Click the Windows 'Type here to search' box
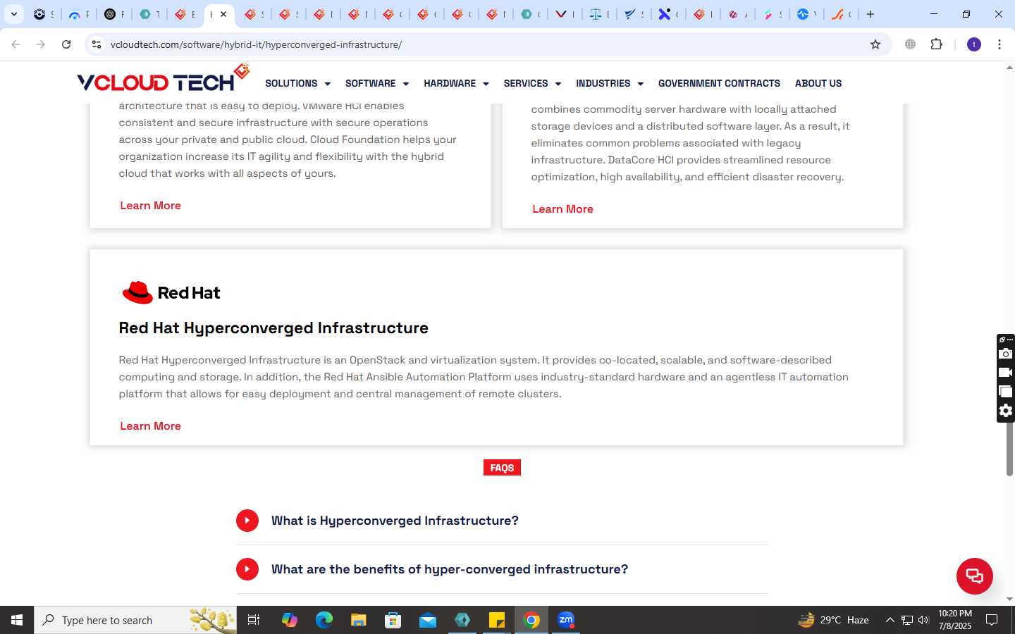Screen dimensions: 1015x634 (x=135, y=620)
